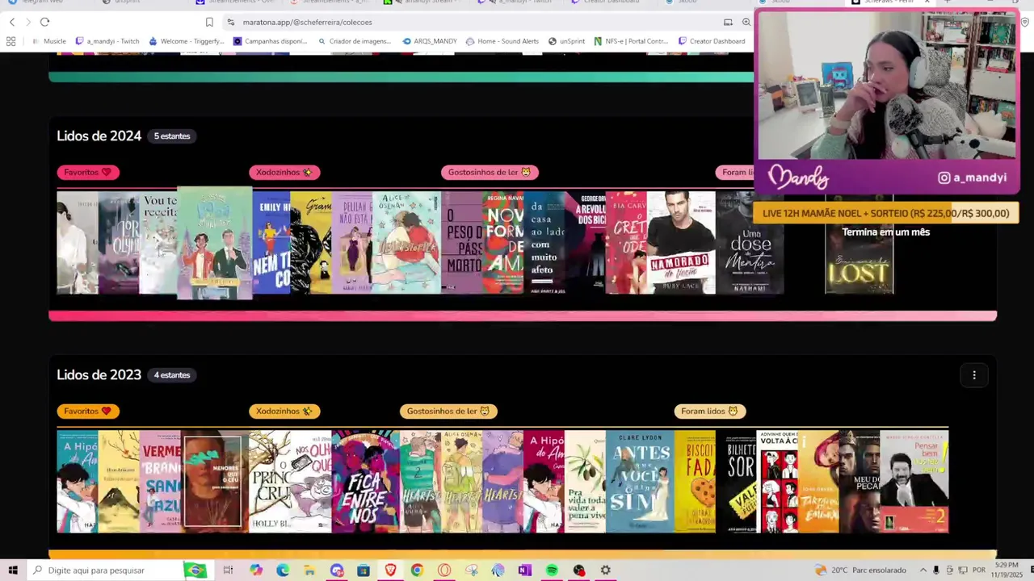This screenshot has width=1034, height=581.
Task: Open OneNote from the taskbar
Action: pyautogui.click(x=524, y=570)
